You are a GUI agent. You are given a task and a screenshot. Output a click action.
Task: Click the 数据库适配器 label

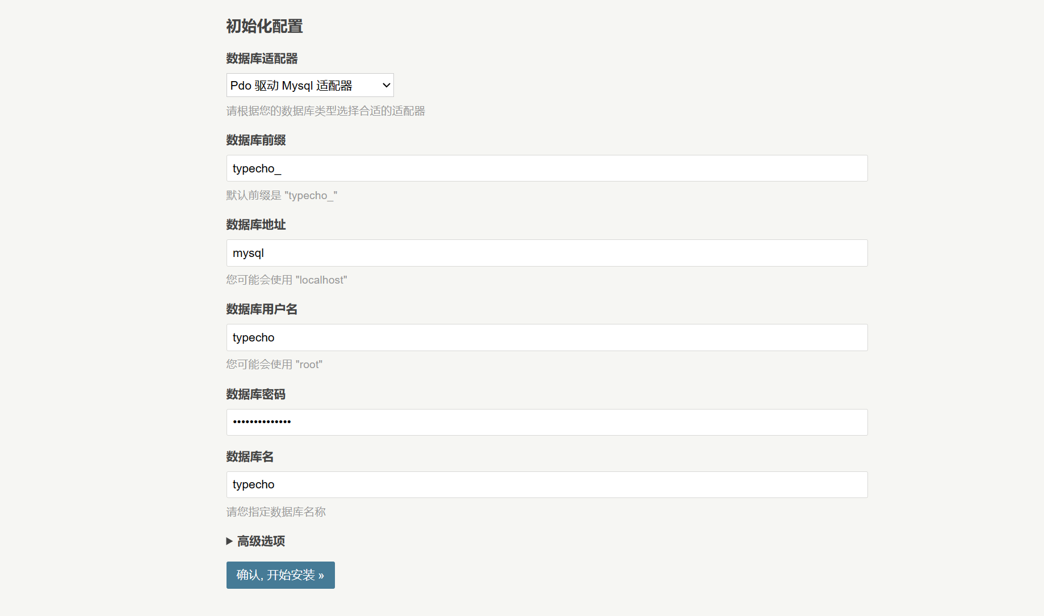[x=262, y=58]
